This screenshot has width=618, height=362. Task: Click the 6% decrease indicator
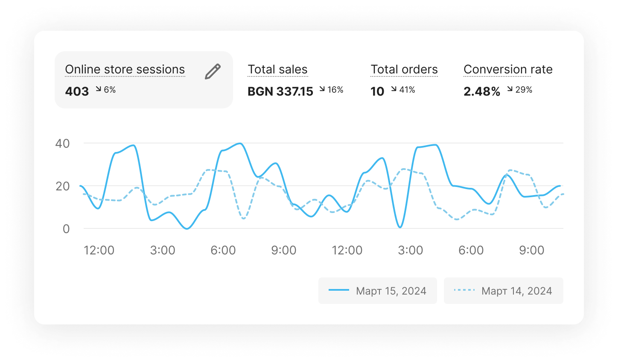click(x=105, y=90)
